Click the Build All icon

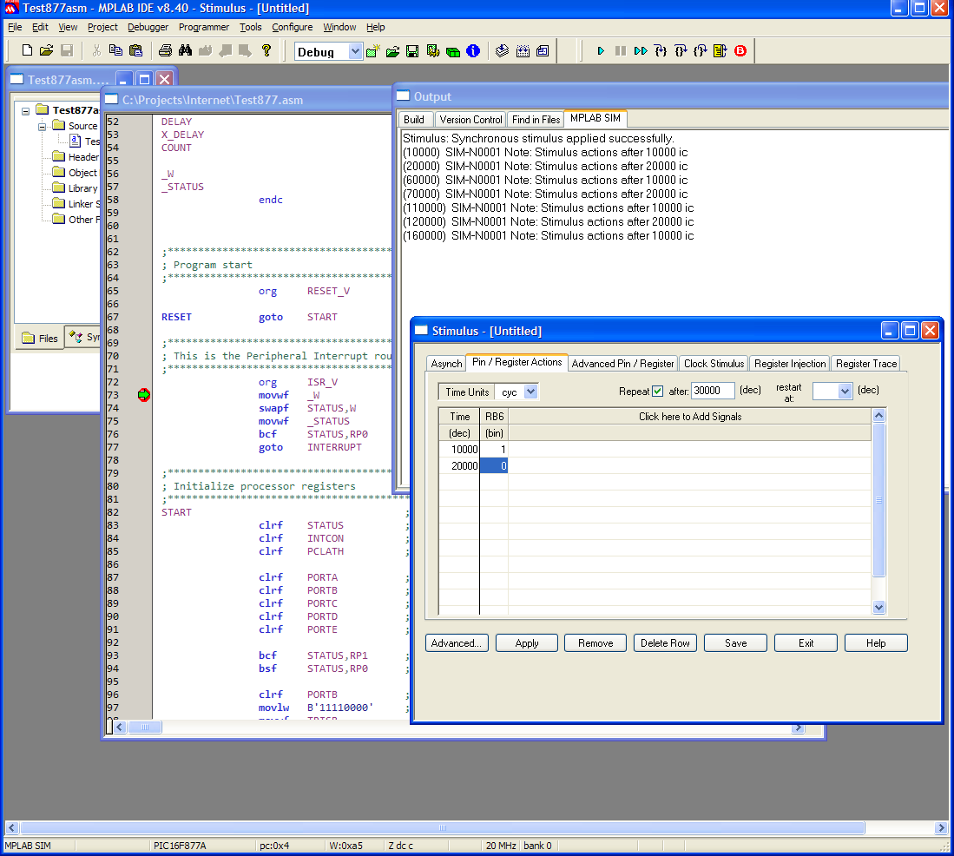tap(523, 51)
